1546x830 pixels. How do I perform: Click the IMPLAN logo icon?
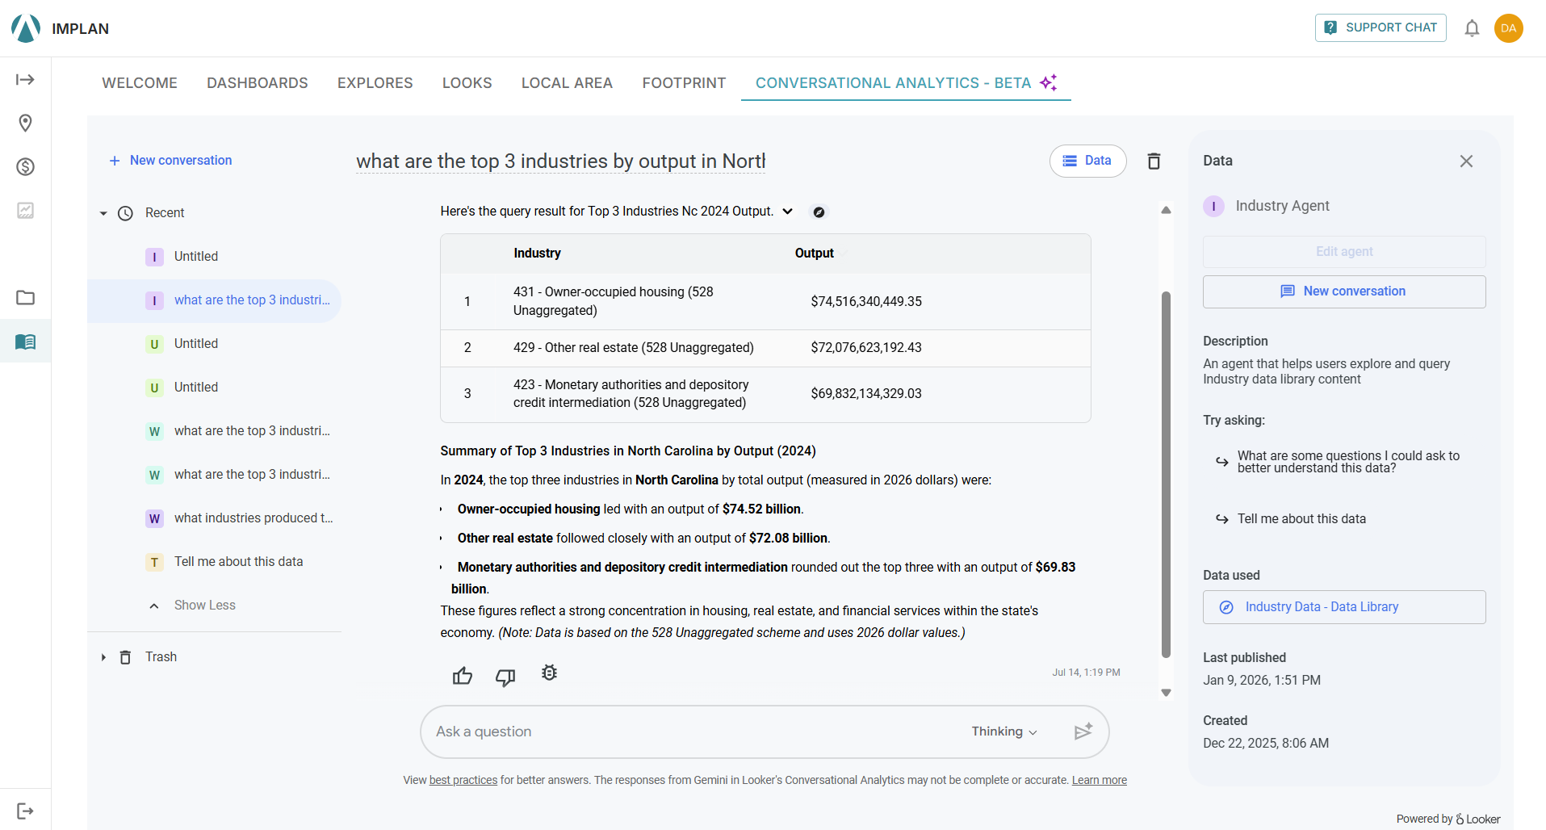pos(26,28)
